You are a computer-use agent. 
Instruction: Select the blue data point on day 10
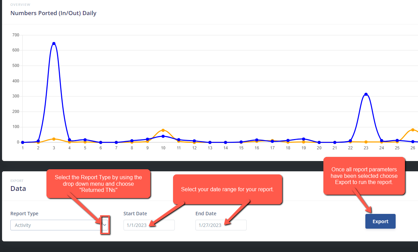[x=163, y=136]
